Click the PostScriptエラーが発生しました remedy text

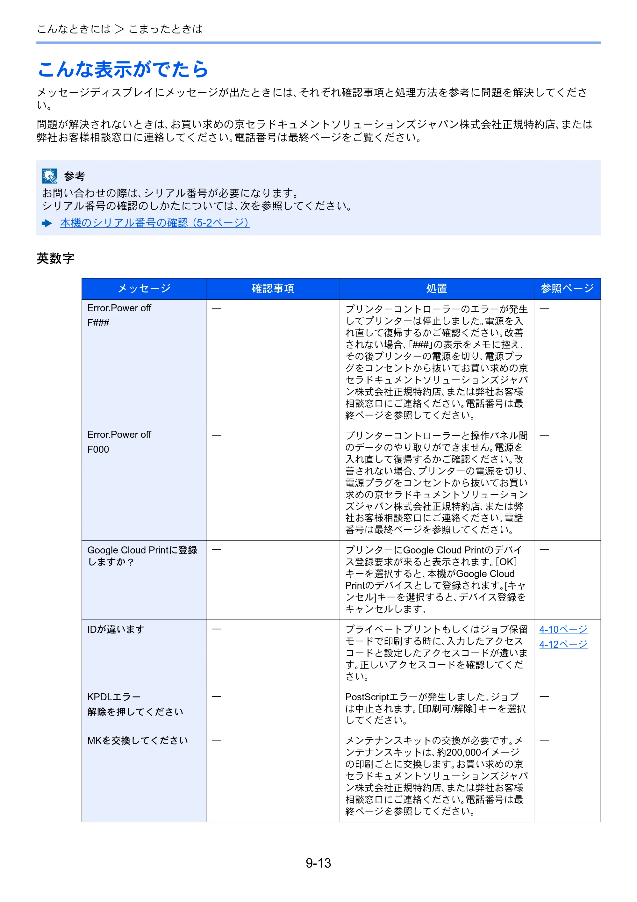coord(435,708)
